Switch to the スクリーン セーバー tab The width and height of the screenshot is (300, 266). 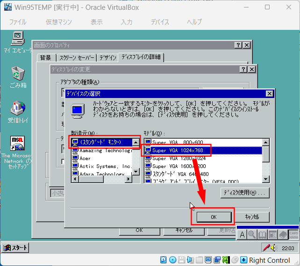coord(76,57)
